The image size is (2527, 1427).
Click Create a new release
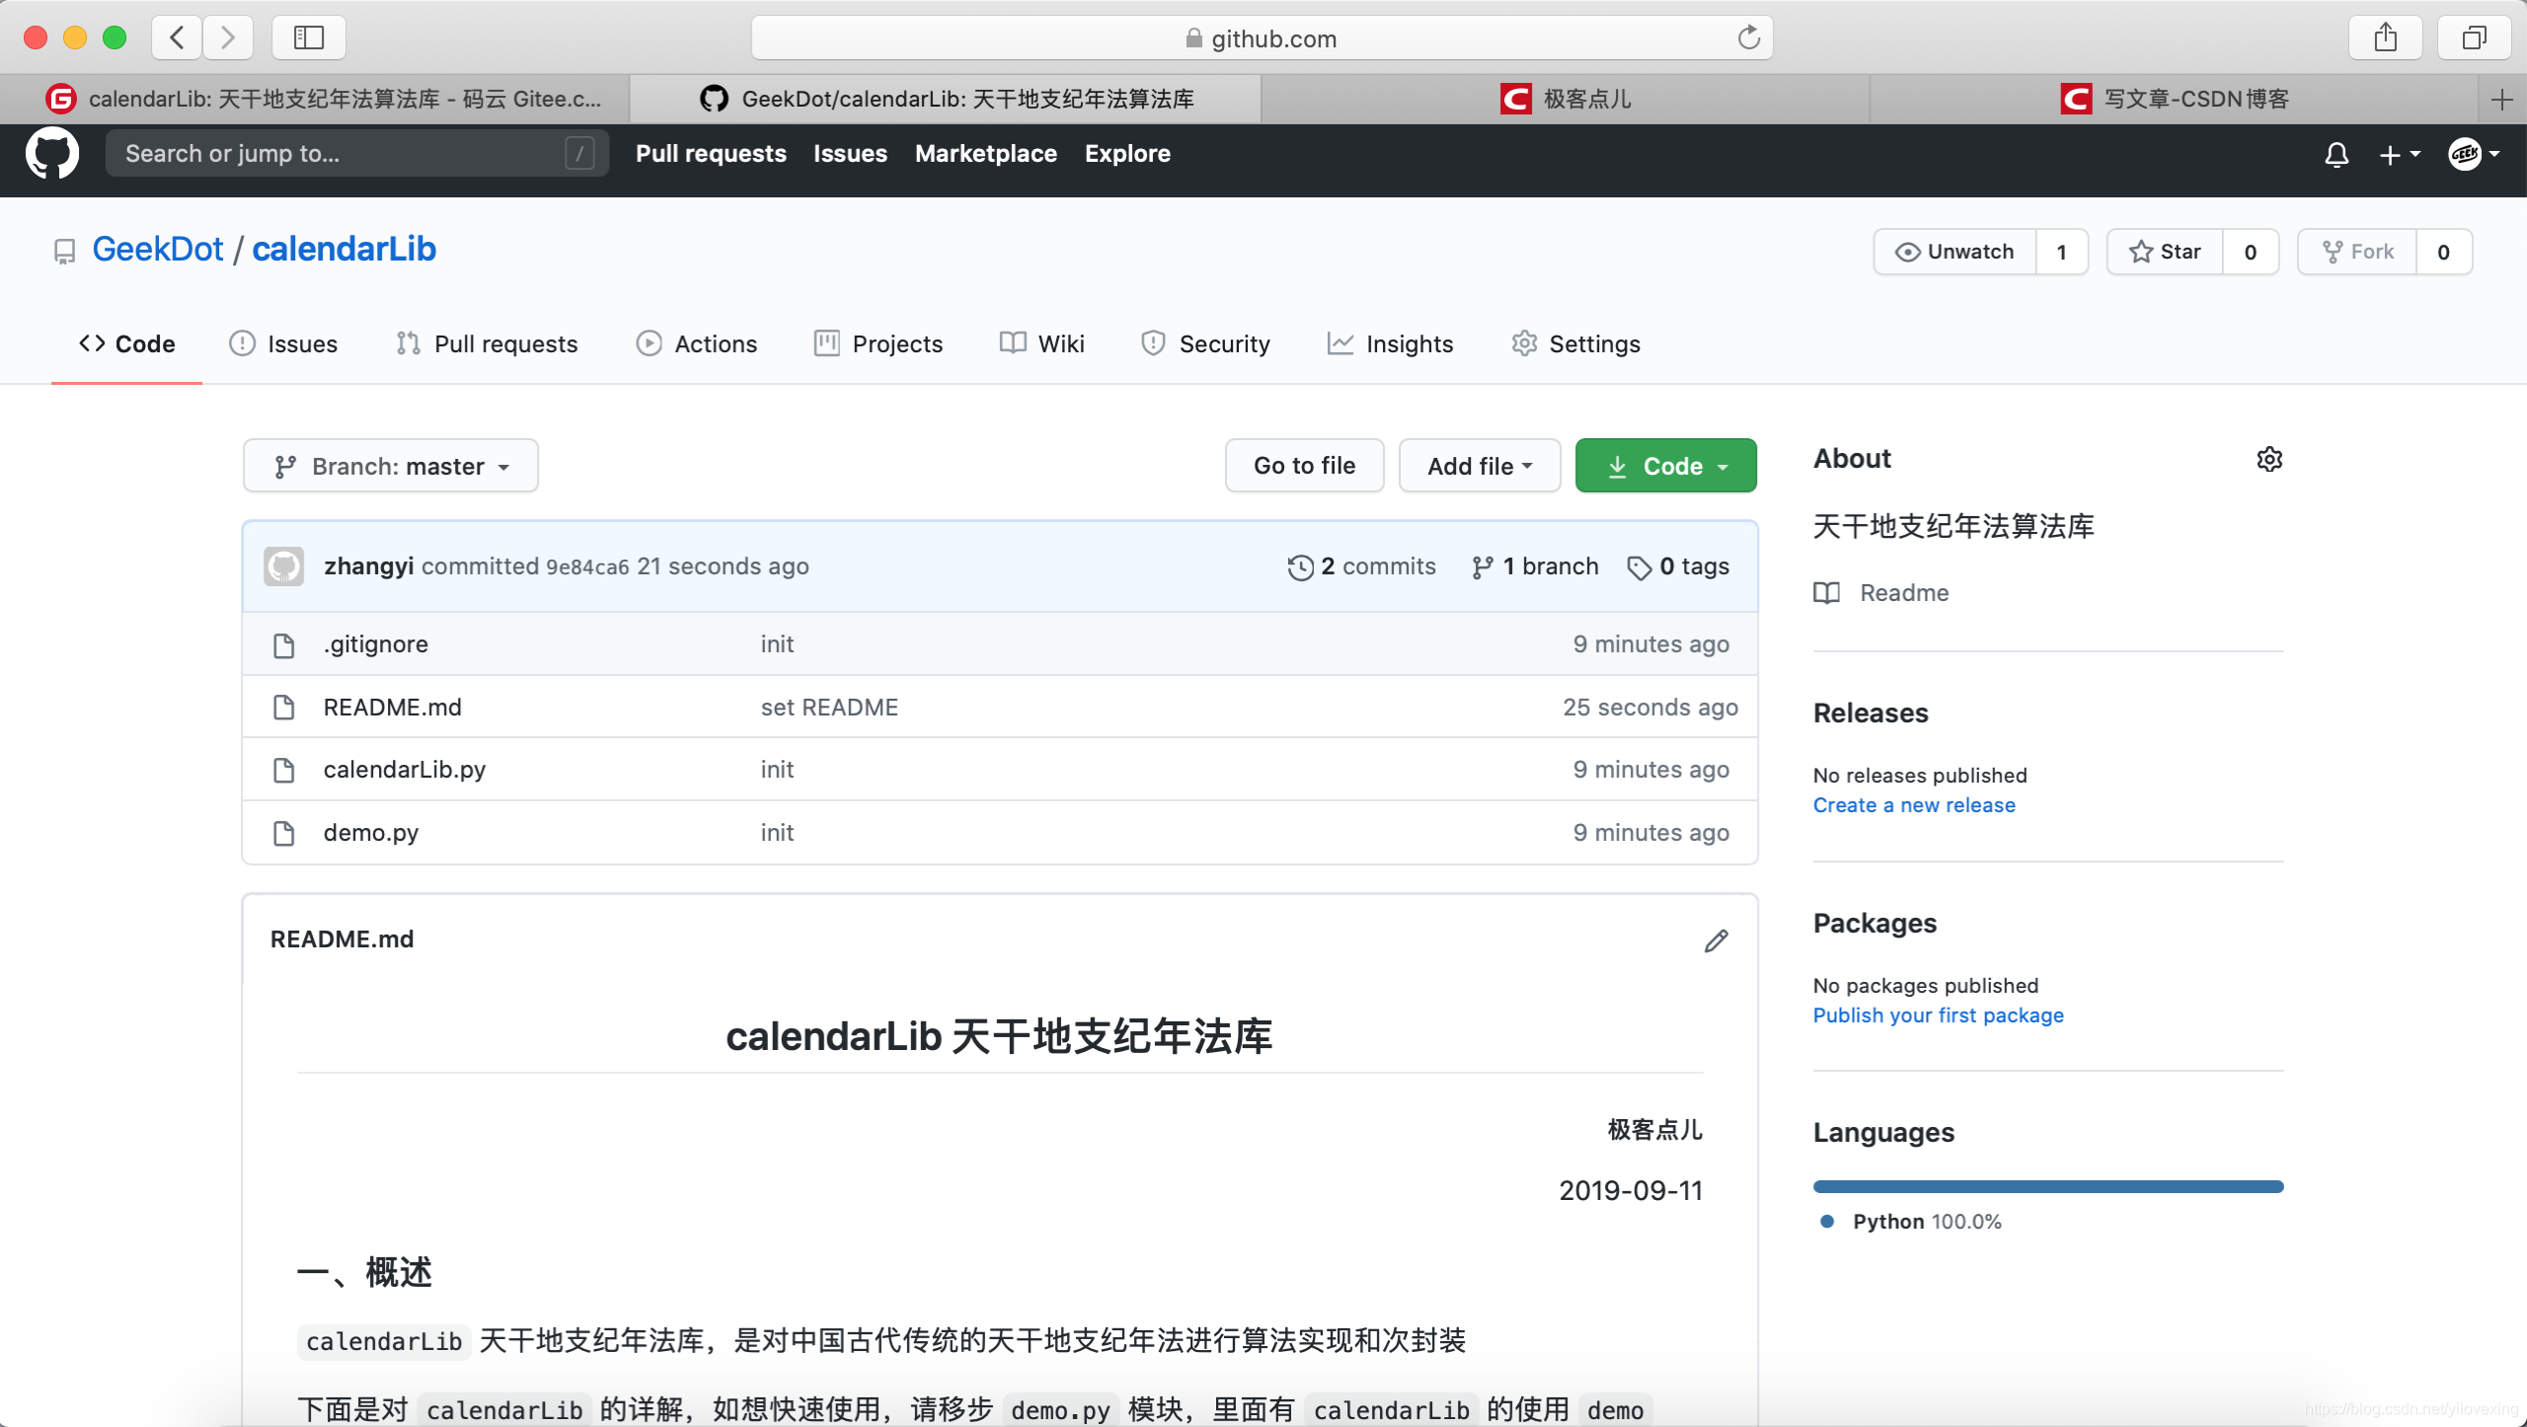click(x=1914, y=805)
